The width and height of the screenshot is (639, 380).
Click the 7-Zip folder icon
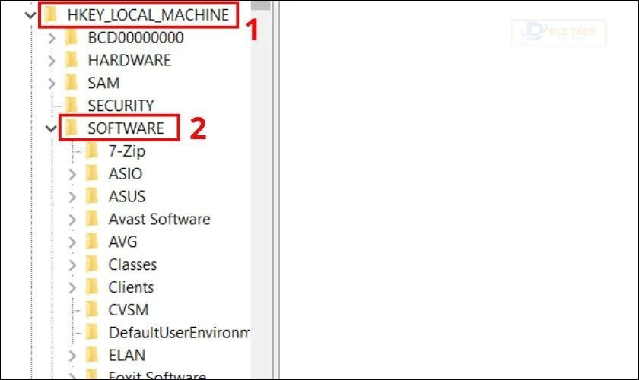coord(92,151)
